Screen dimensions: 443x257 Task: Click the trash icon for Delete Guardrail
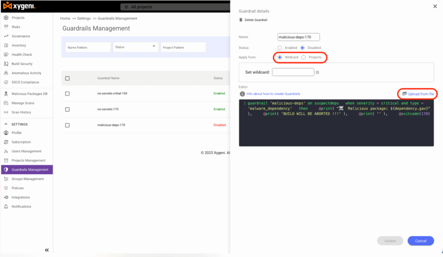click(x=241, y=20)
